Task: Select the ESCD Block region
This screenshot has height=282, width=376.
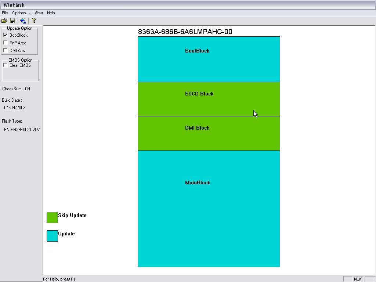Action: click(x=209, y=99)
